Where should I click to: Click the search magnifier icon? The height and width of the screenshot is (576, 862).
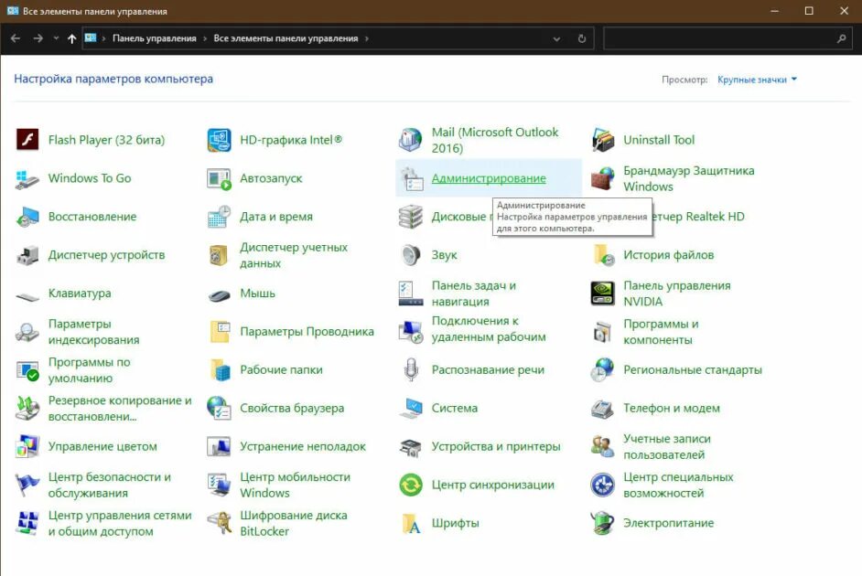(x=841, y=38)
